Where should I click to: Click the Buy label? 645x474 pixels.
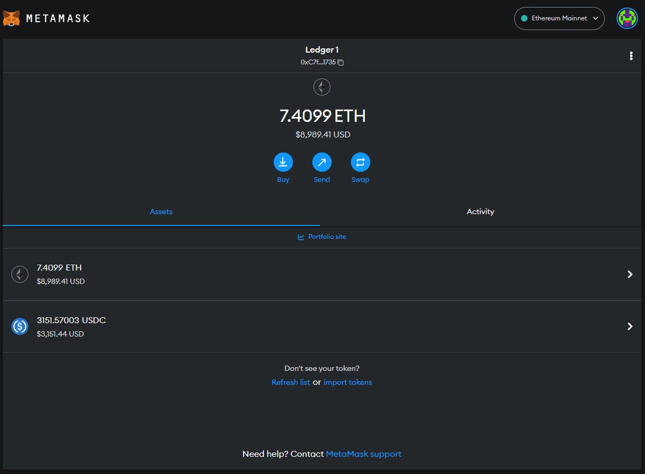click(x=283, y=180)
